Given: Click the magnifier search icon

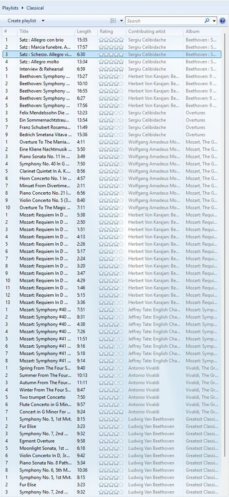Looking at the screenshot, I should coord(207,21).
